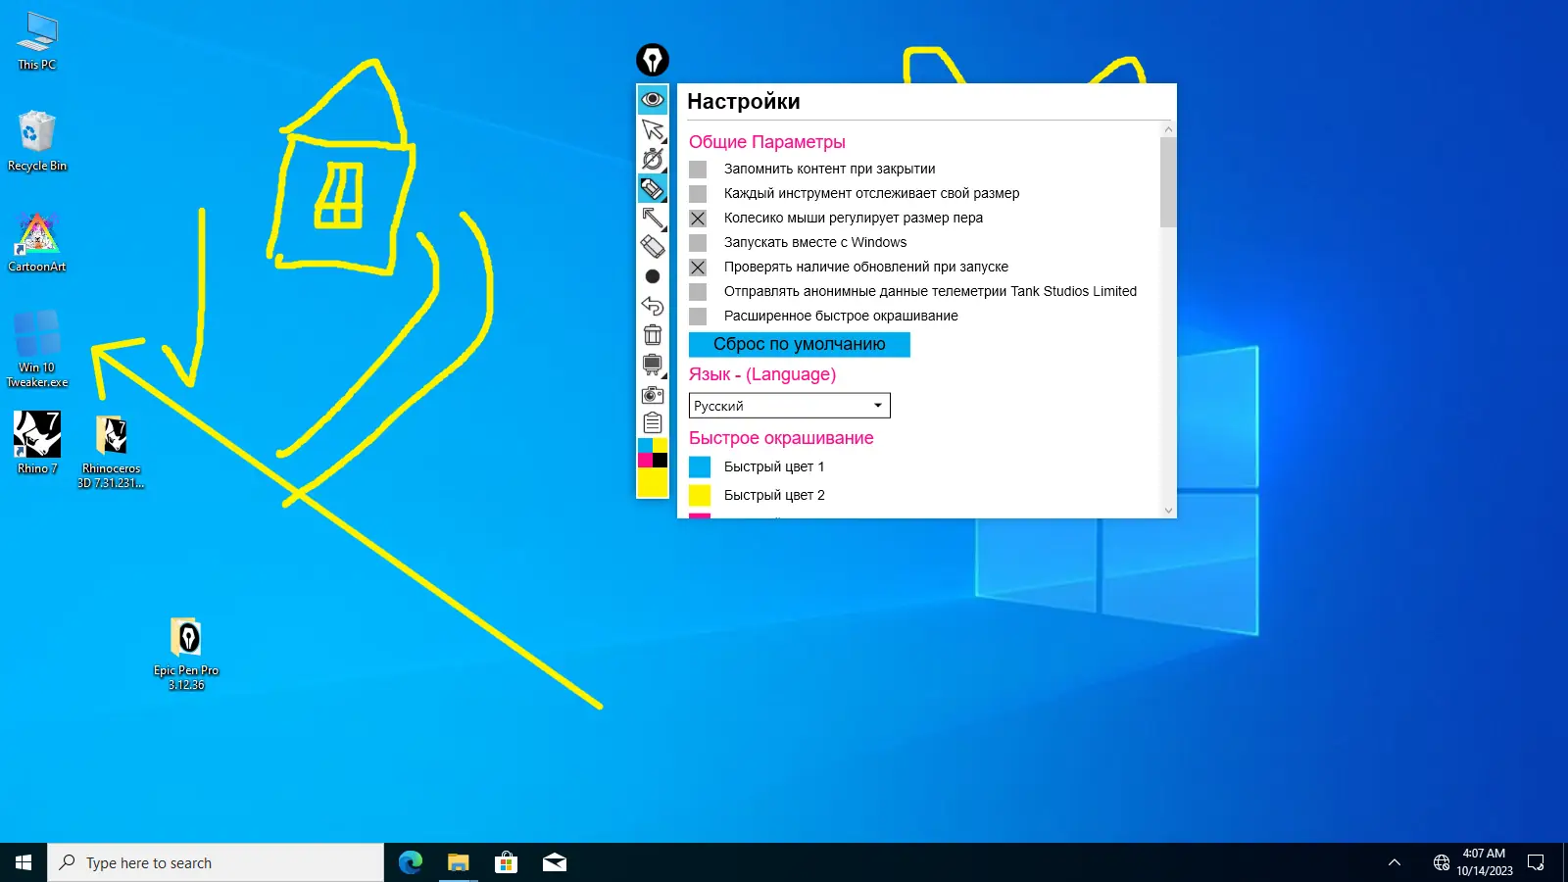Open the 'Русский' language dropdown
Viewport: 1568px width, 882px height.
790,406
